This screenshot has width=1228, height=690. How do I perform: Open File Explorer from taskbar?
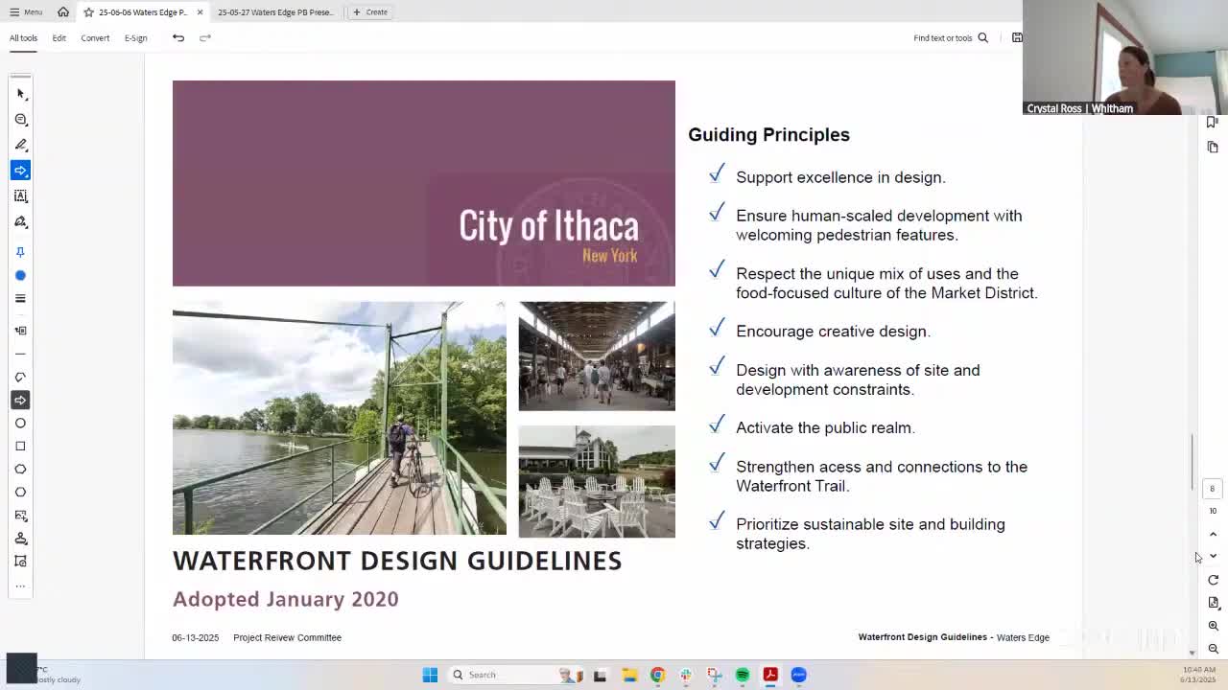[x=629, y=675]
